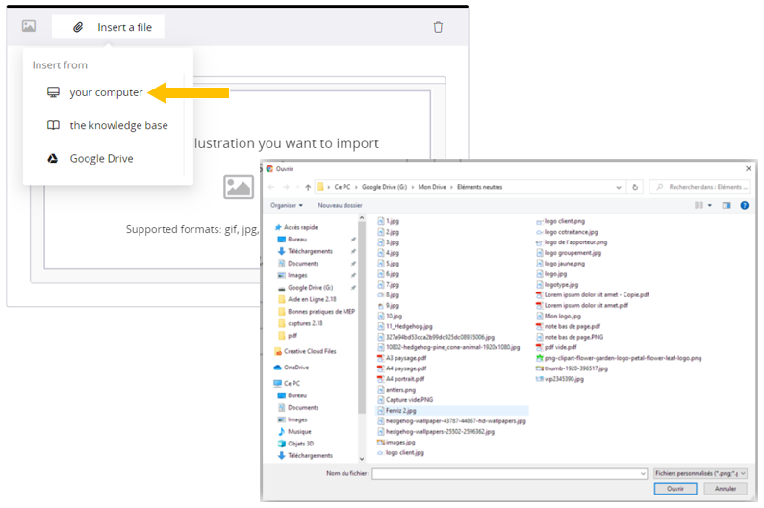Open the Organiser dropdown menu
The height and width of the screenshot is (508, 764).
[287, 205]
